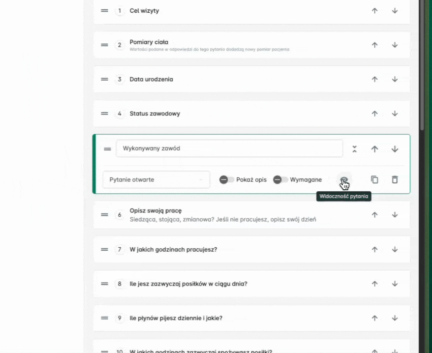
Task: Delete the 'Wykonywany zawód' question
Action: (395, 179)
